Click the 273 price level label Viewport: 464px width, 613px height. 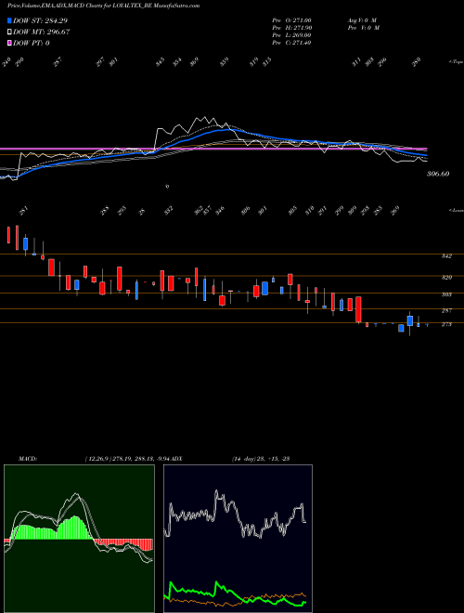click(446, 324)
